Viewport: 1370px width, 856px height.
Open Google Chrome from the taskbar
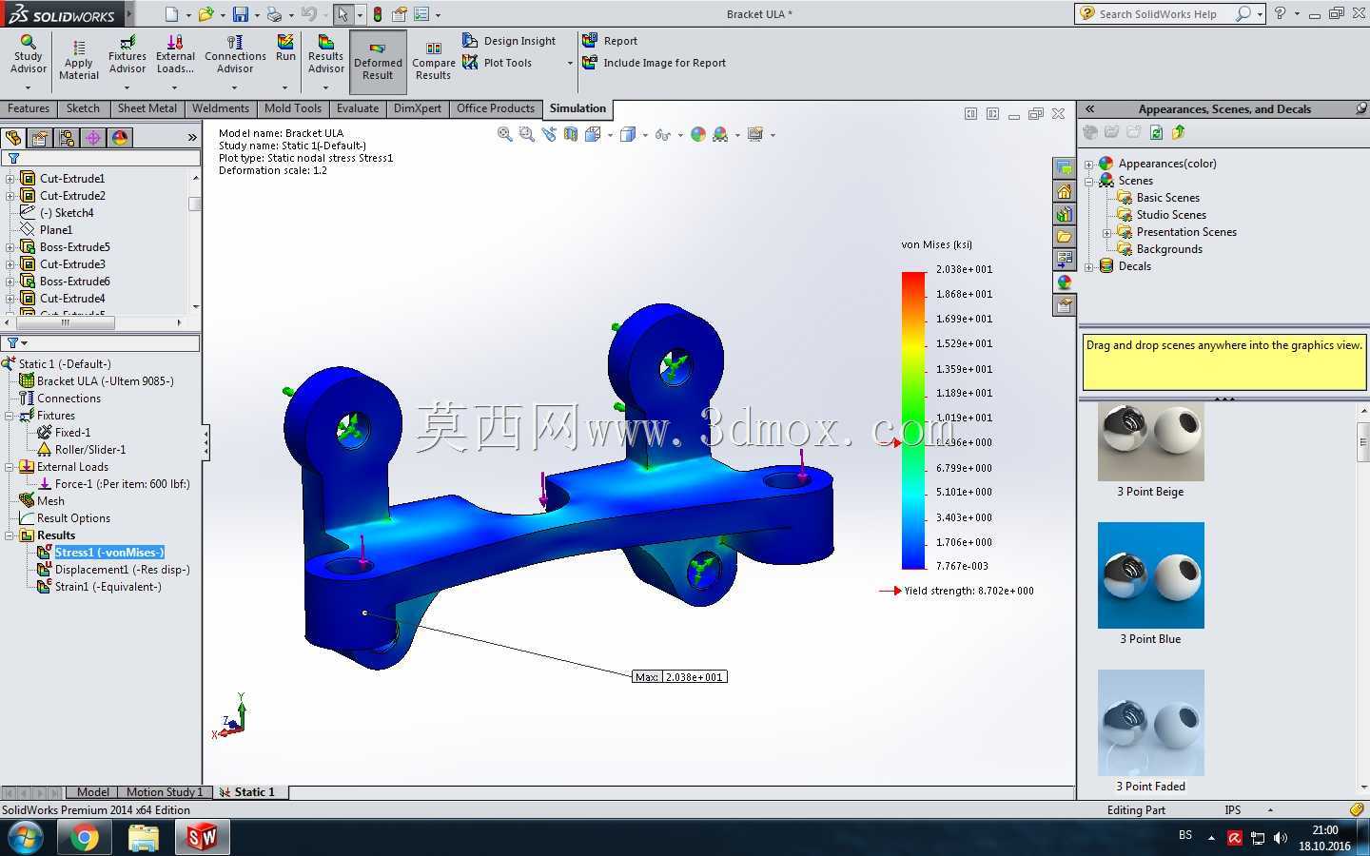tap(84, 838)
